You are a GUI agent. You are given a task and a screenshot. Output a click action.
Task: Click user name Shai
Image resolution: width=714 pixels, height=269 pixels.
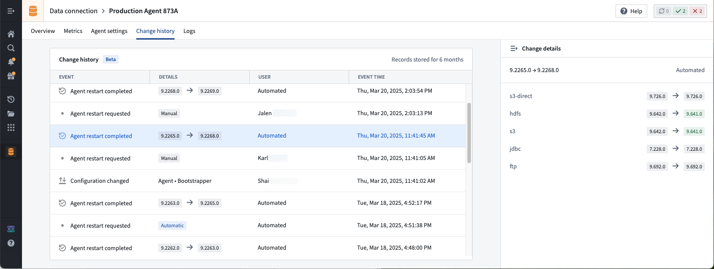click(263, 181)
